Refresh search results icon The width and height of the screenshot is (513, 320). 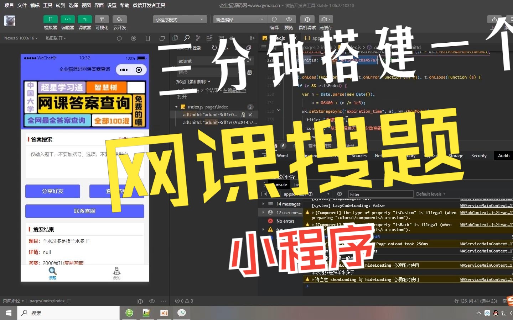pos(214,48)
